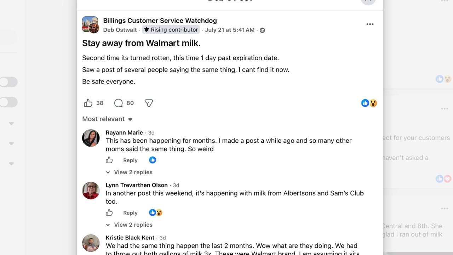The height and width of the screenshot is (255, 453).
Task: Like Lynn Trevarthen Olson's comment
Action: coord(109,213)
